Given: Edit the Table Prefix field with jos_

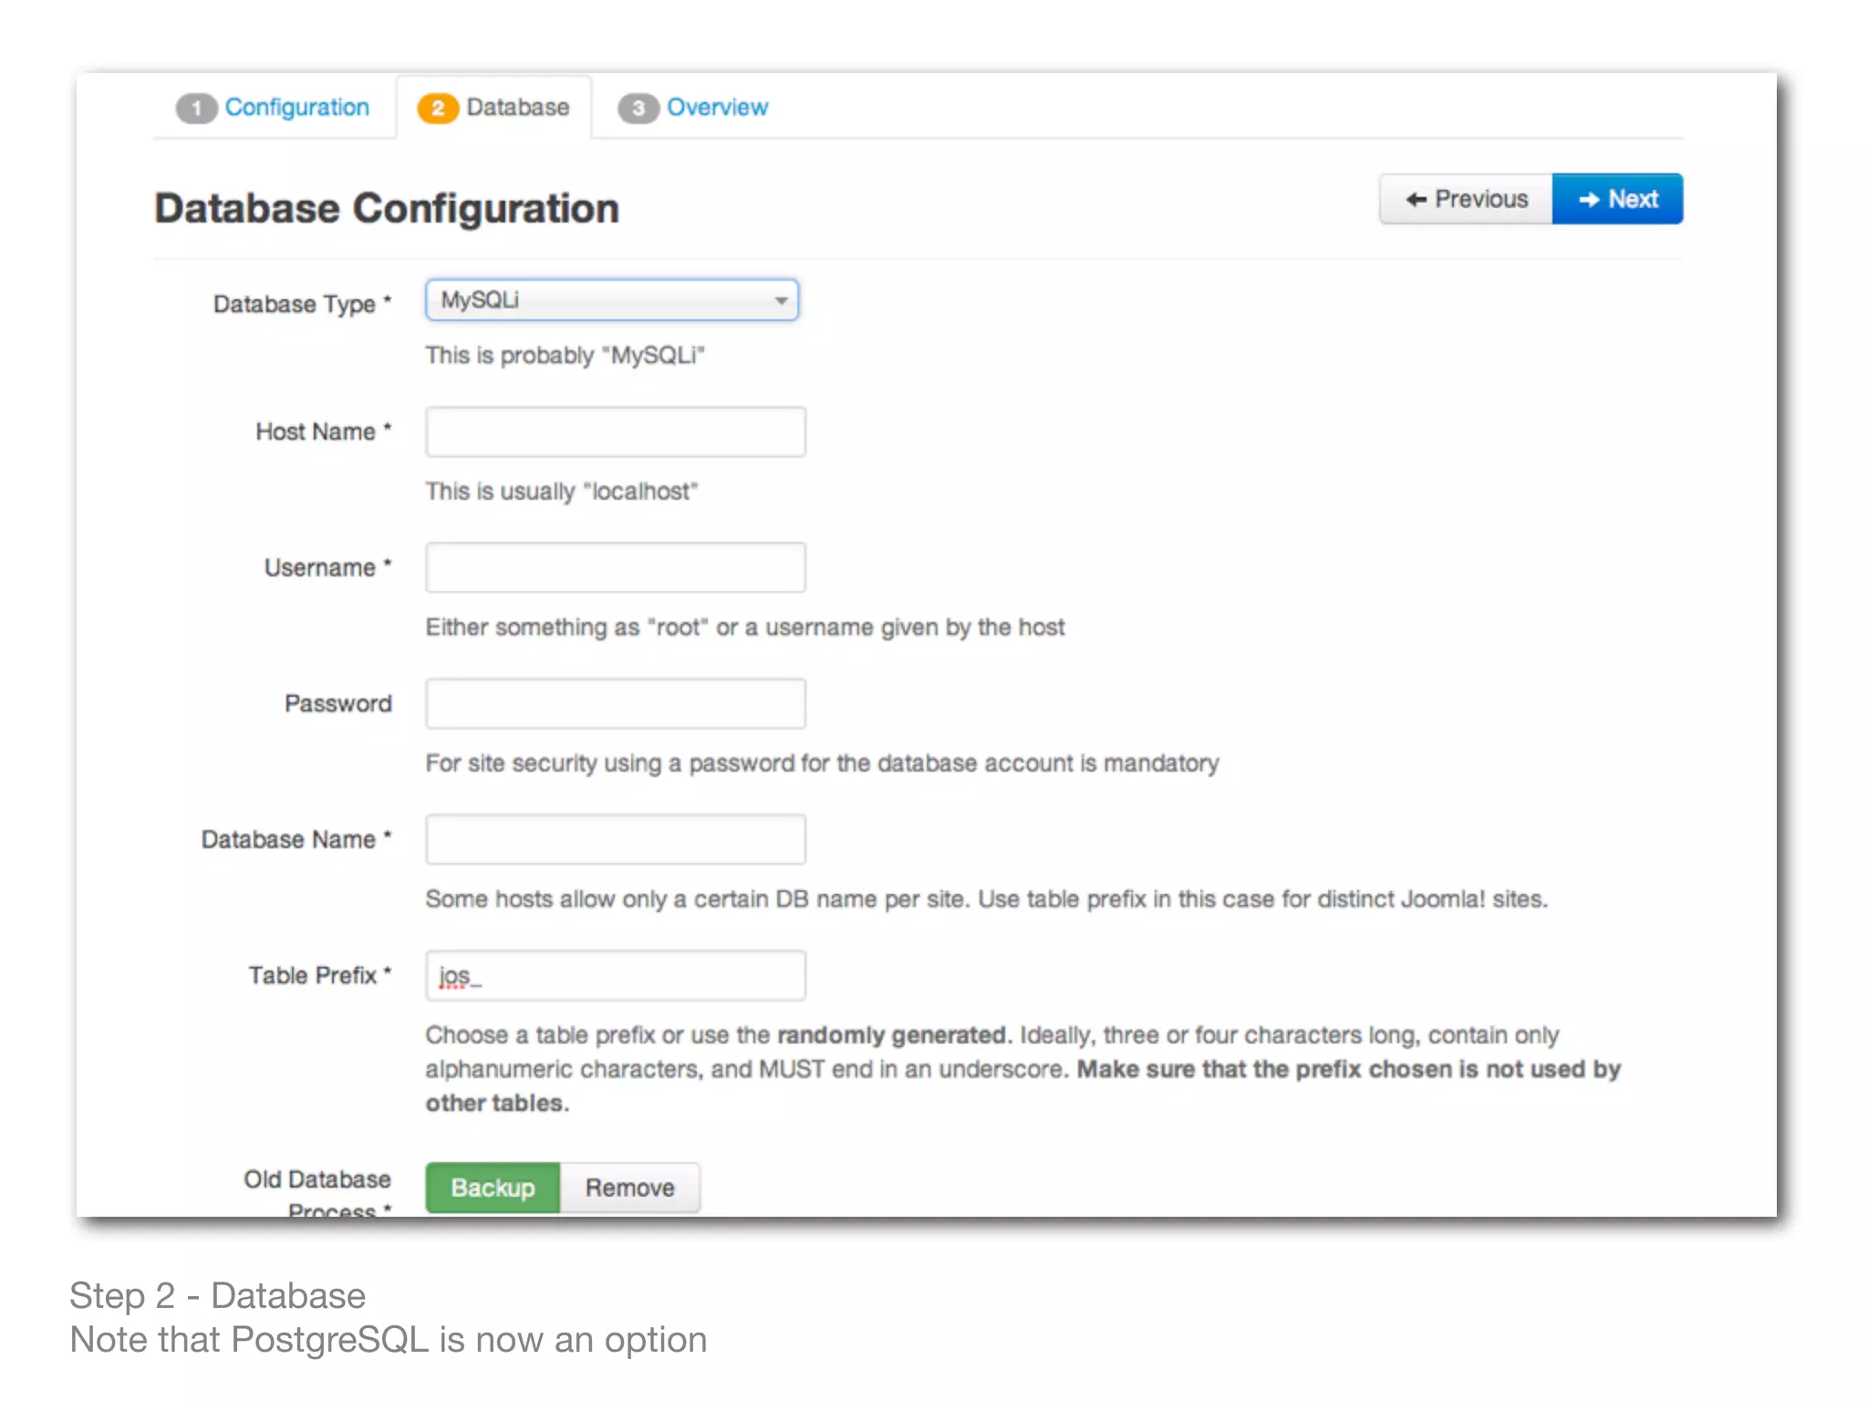Looking at the screenshot, I should [616, 975].
